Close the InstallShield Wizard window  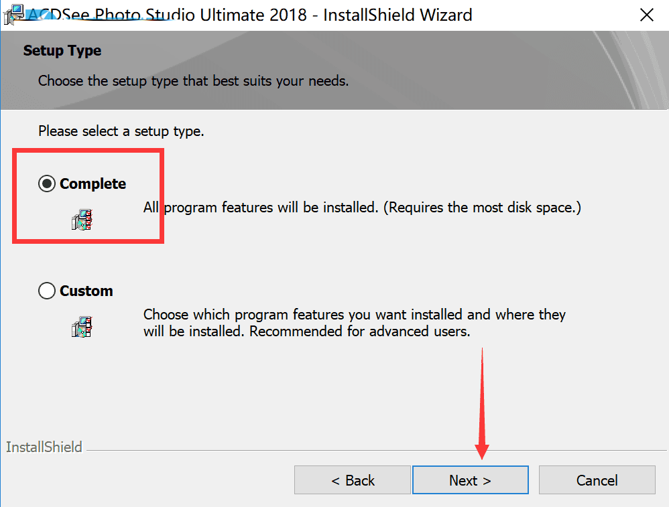(646, 15)
